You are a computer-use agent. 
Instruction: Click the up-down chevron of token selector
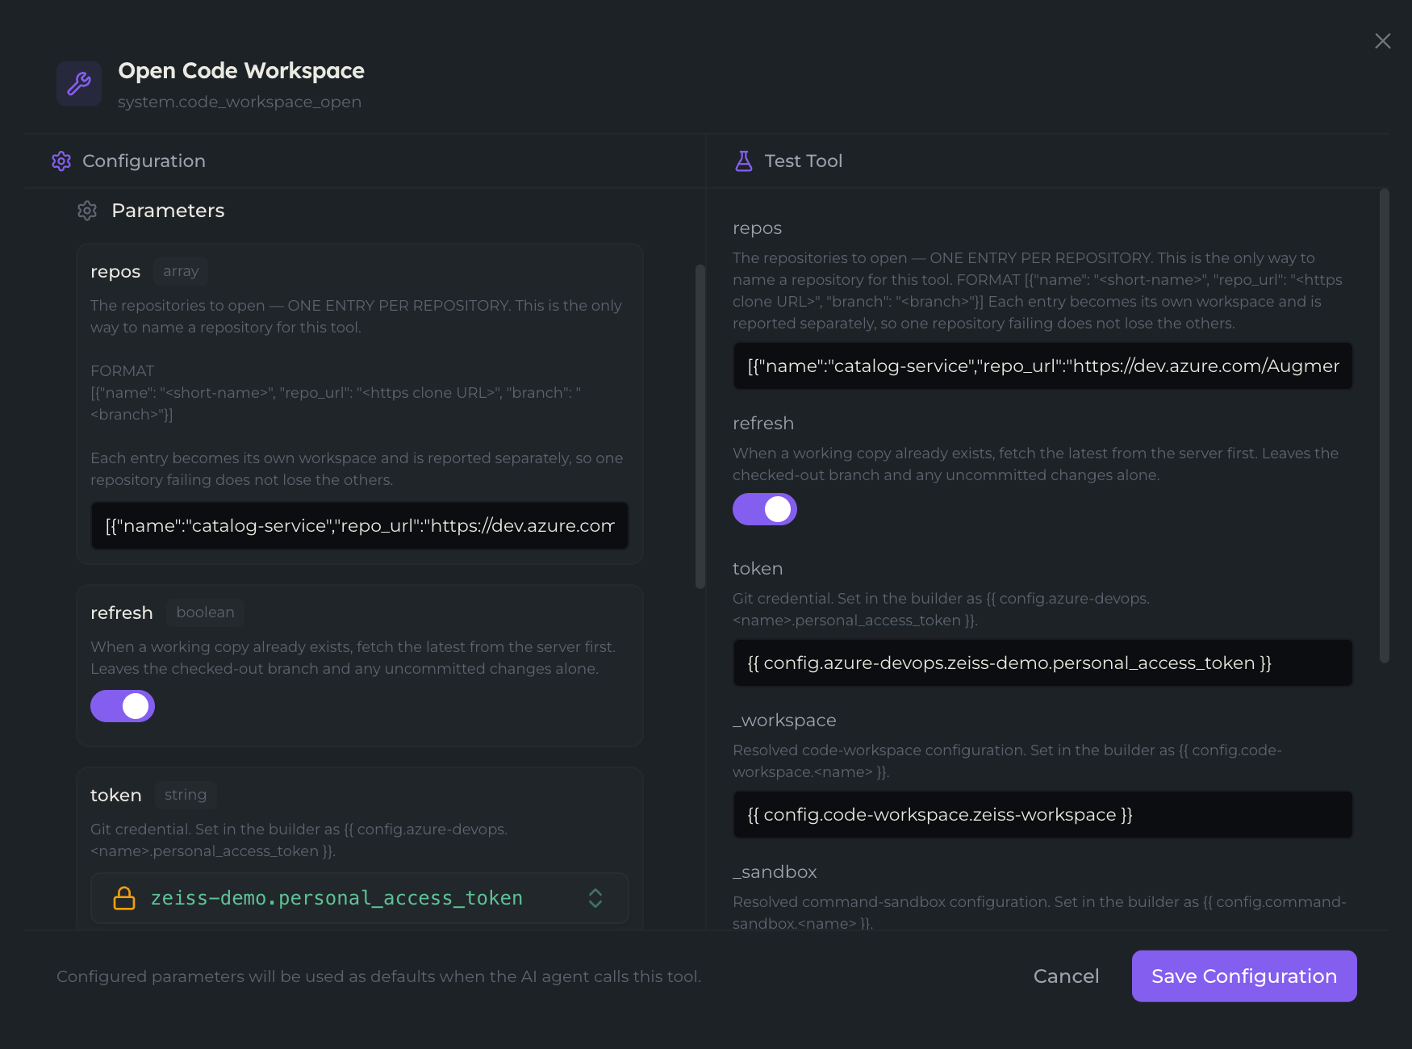click(595, 898)
